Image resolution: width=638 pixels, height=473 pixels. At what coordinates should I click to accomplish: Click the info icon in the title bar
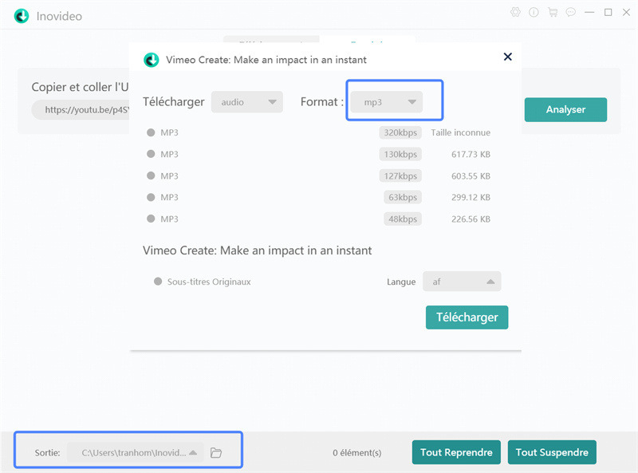click(534, 13)
